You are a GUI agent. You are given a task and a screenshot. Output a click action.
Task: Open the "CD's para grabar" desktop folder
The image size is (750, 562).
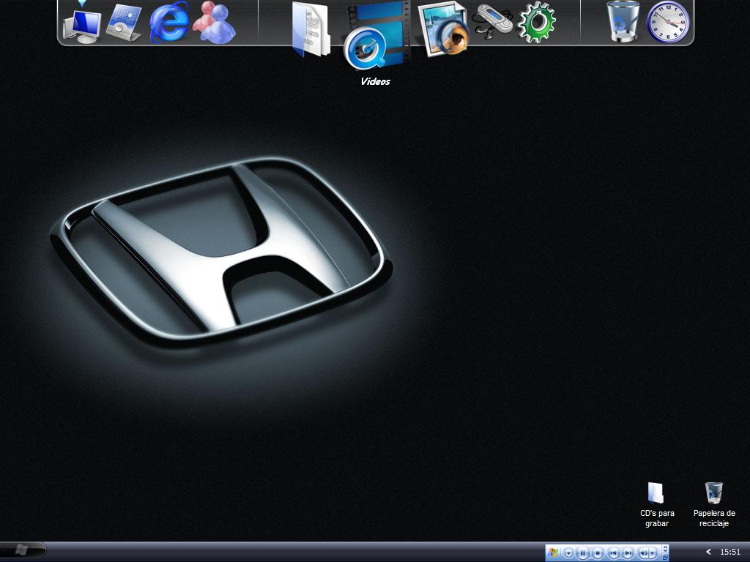(657, 505)
